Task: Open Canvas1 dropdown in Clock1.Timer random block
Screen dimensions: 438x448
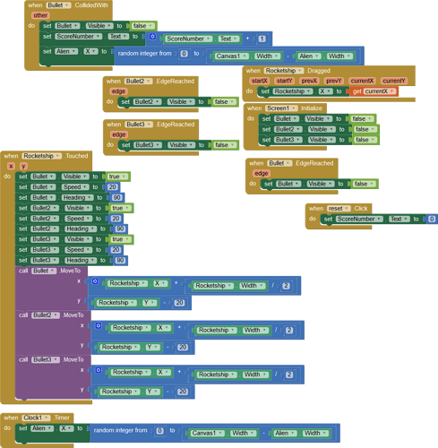Action: (x=208, y=433)
